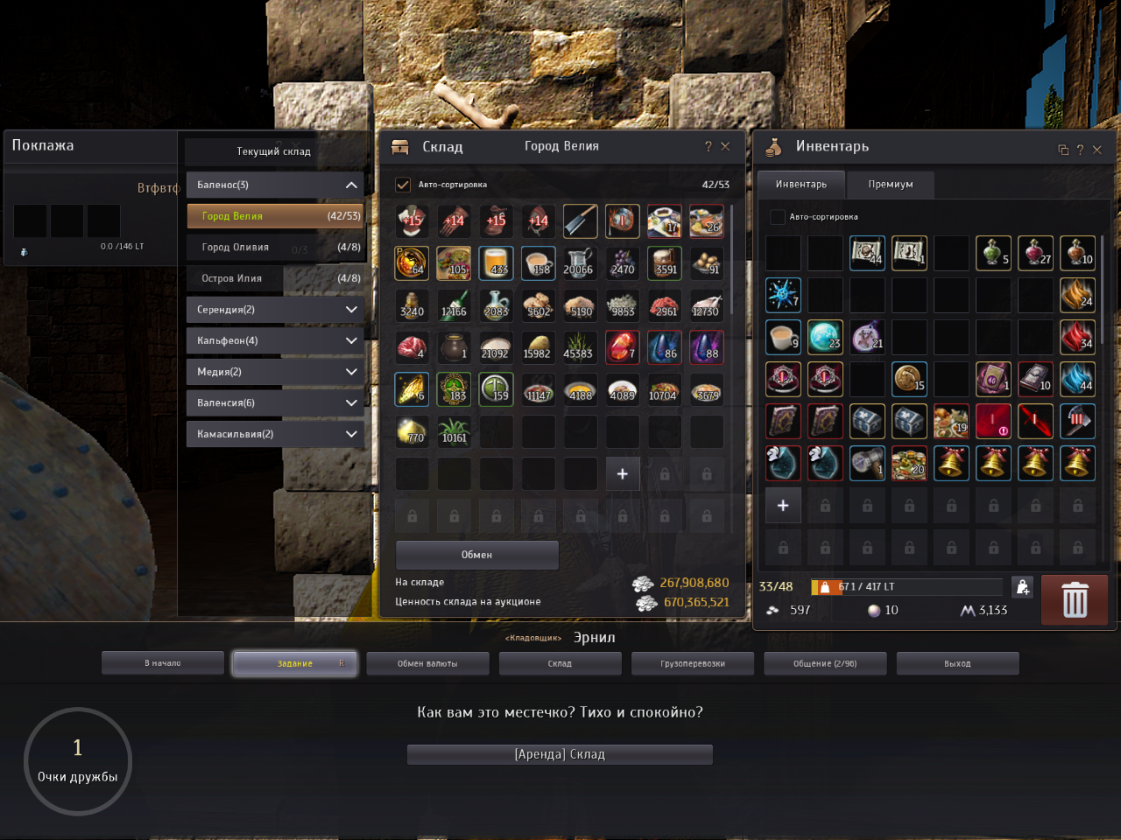The width and height of the screenshot is (1121, 840).
Task: Click the weight limit increase icon
Action: click(1022, 587)
